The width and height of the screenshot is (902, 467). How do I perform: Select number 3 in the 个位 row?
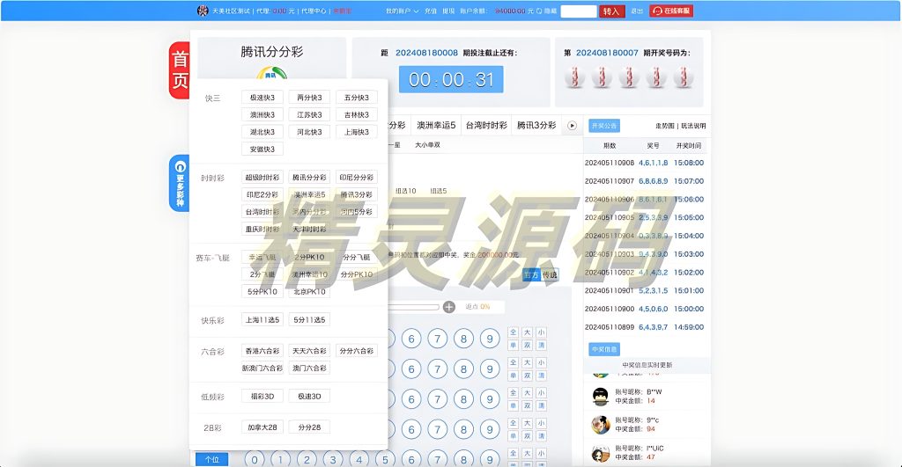tap(333, 460)
